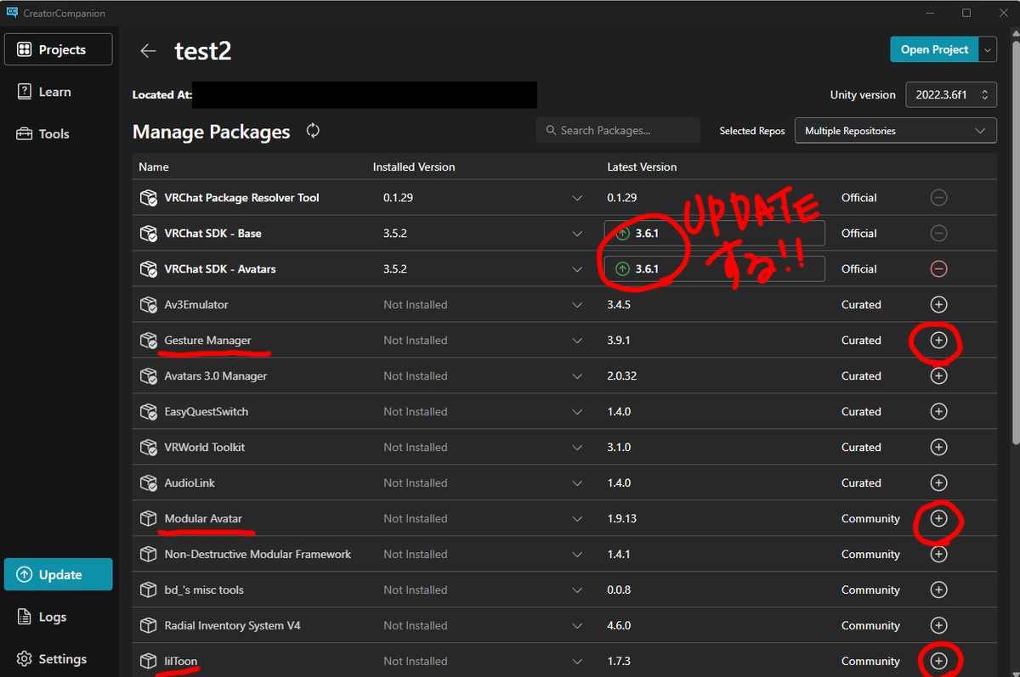Click the Installed Version column header
Screen dimensions: 1020x677
click(x=414, y=166)
